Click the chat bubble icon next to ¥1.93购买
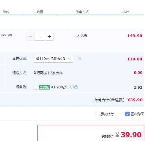 [72, 87]
